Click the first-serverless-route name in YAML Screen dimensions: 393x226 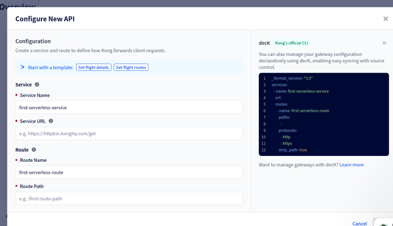(x=310, y=111)
